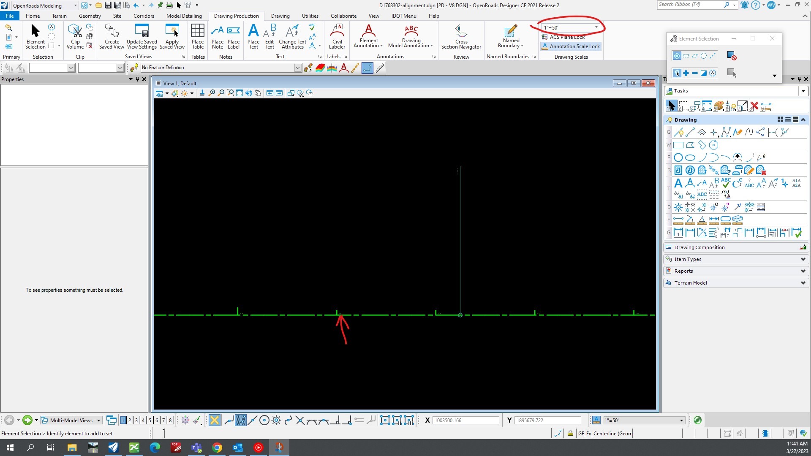The height and width of the screenshot is (456, 811).
Task: Switch to the Geometry ribbon tab
Action: click(90, 16)
